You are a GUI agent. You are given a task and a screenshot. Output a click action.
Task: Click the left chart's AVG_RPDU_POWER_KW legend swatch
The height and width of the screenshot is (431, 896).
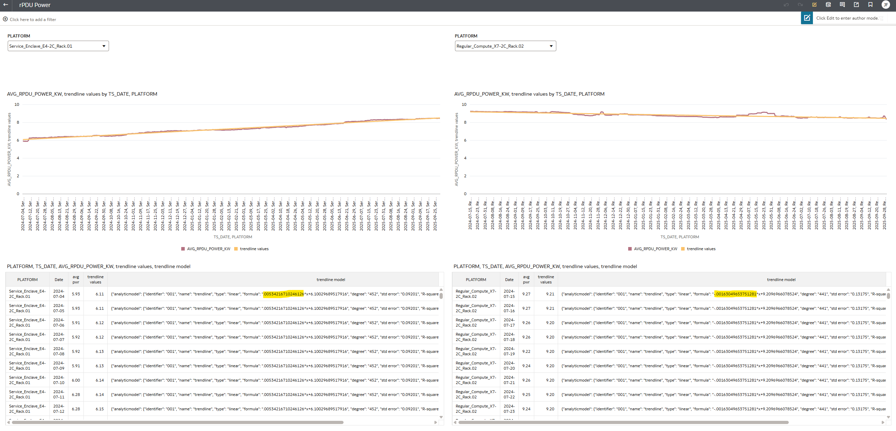183,249
